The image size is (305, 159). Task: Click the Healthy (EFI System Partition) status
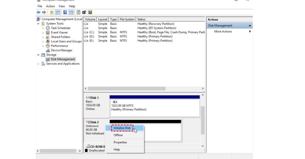click(x=157, y=28)
